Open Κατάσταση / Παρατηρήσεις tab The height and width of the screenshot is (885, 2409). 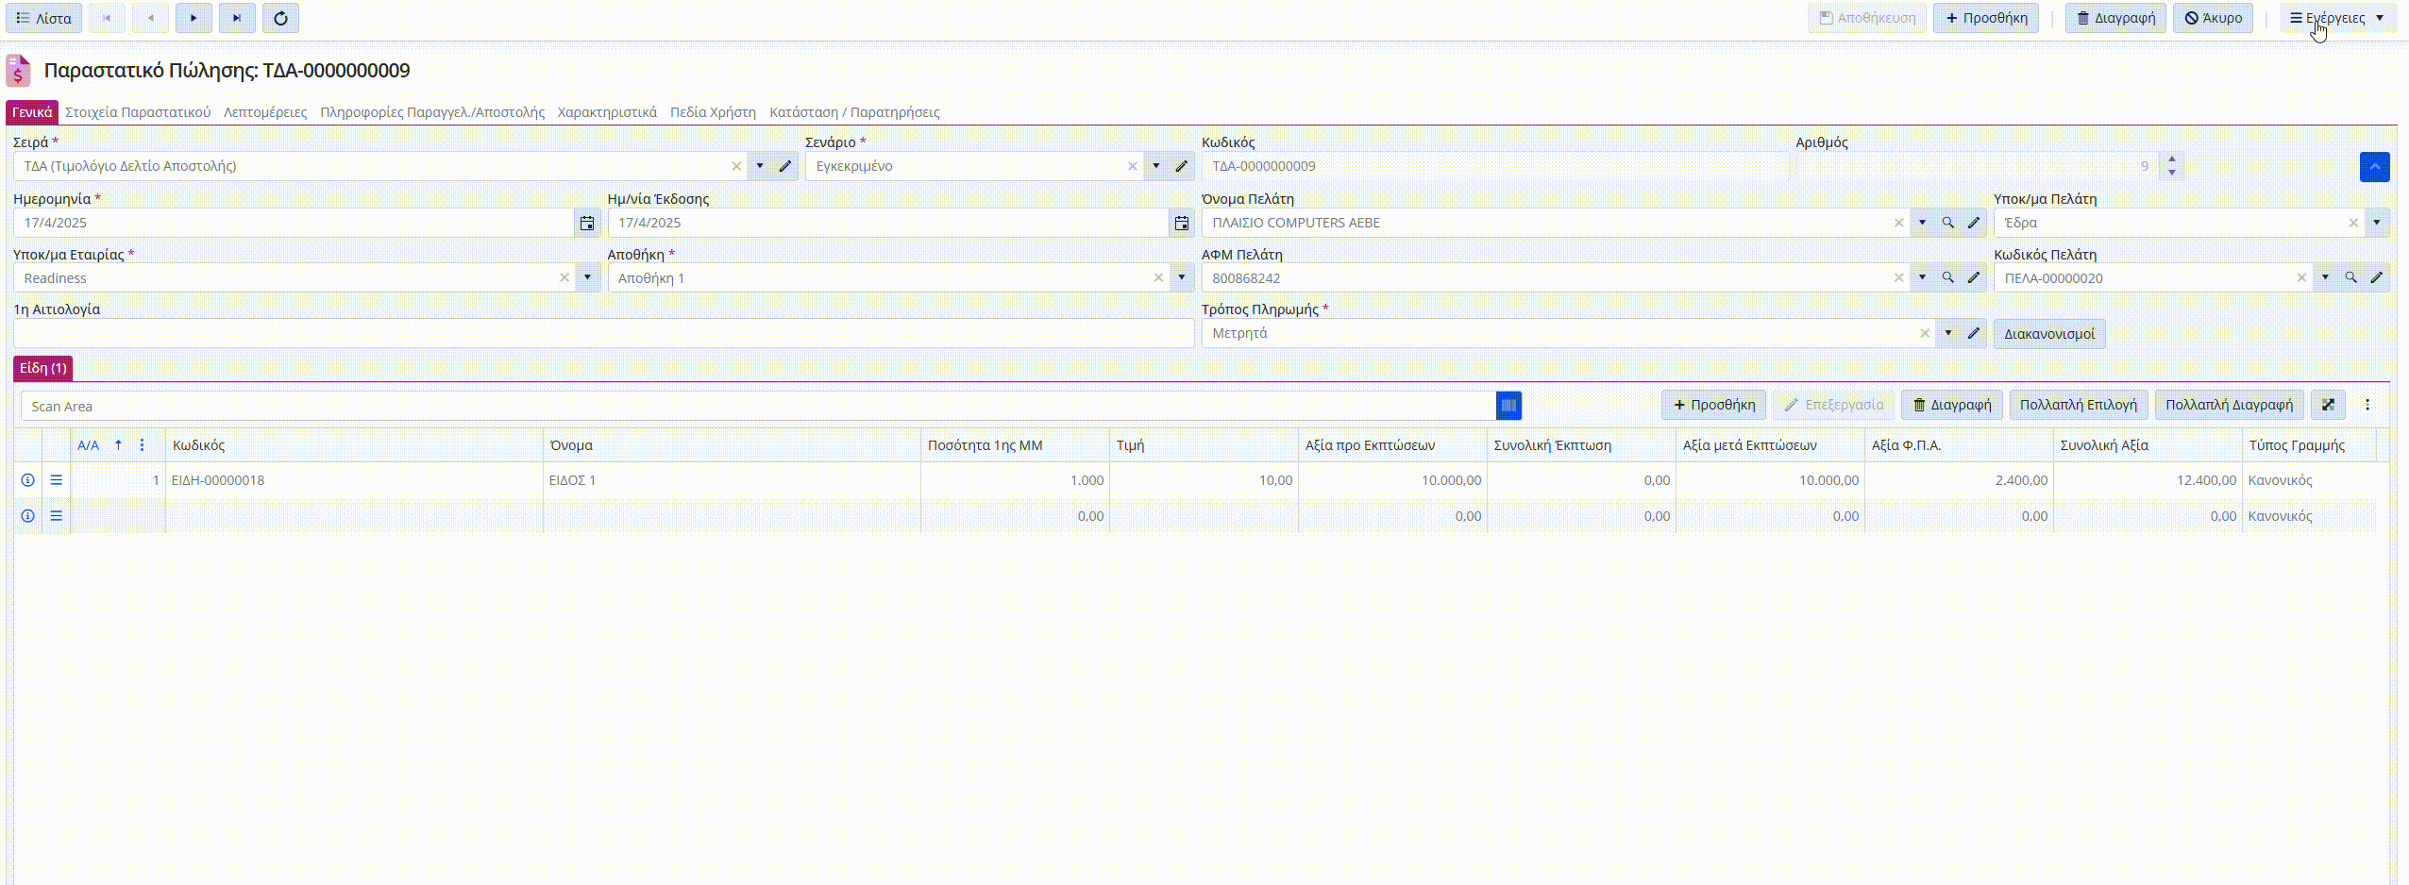(x=854, y=112)
